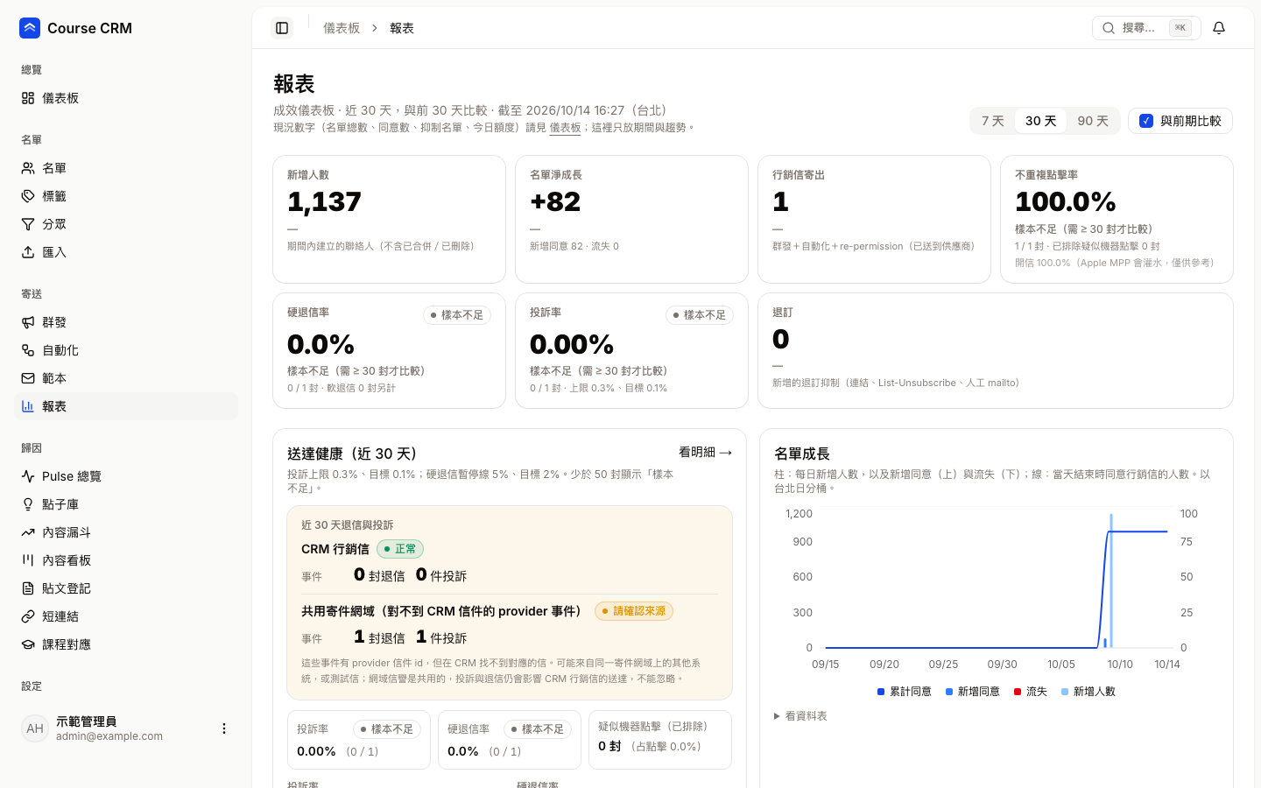Toggle 流失 legend series
This screenshot has height=788, width=1261.
[x=1030, y=692]
